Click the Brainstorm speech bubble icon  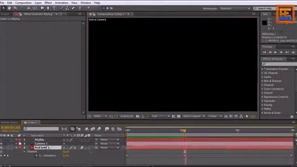pyautogui.click(x=107, y=129)
